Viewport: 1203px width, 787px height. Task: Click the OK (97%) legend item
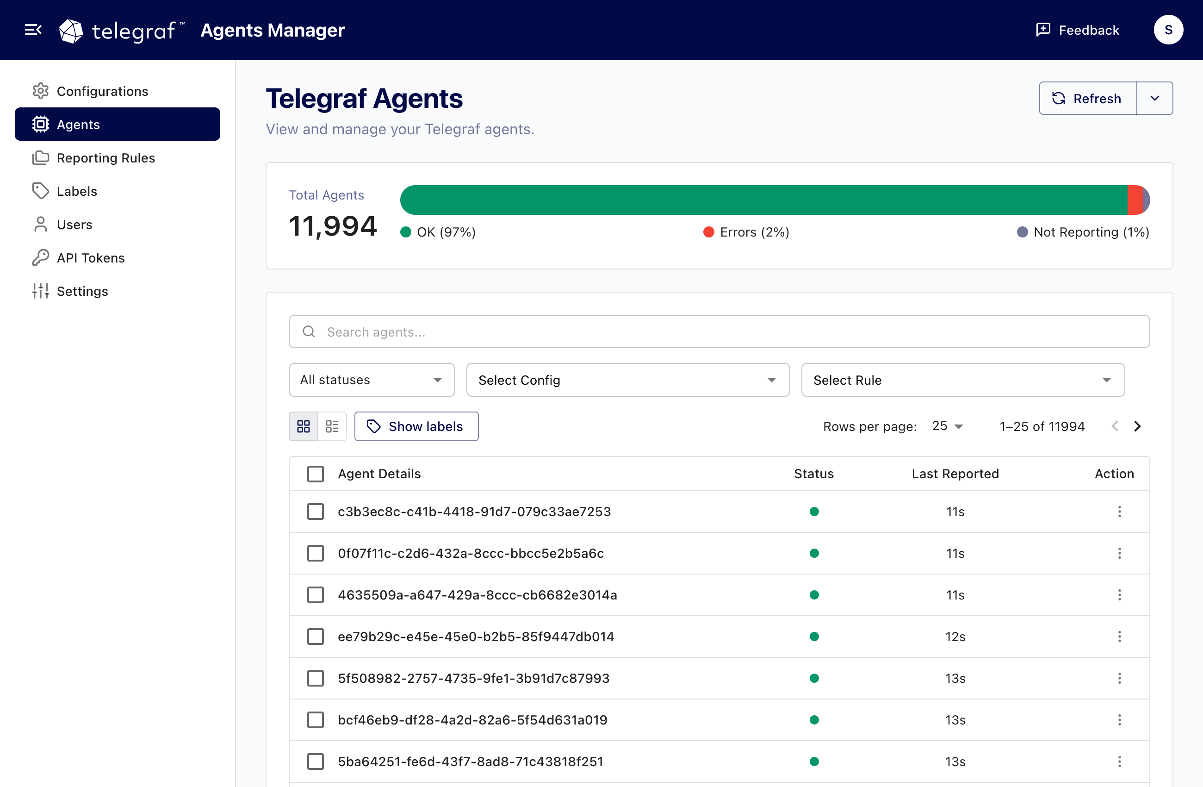point(438,232)
